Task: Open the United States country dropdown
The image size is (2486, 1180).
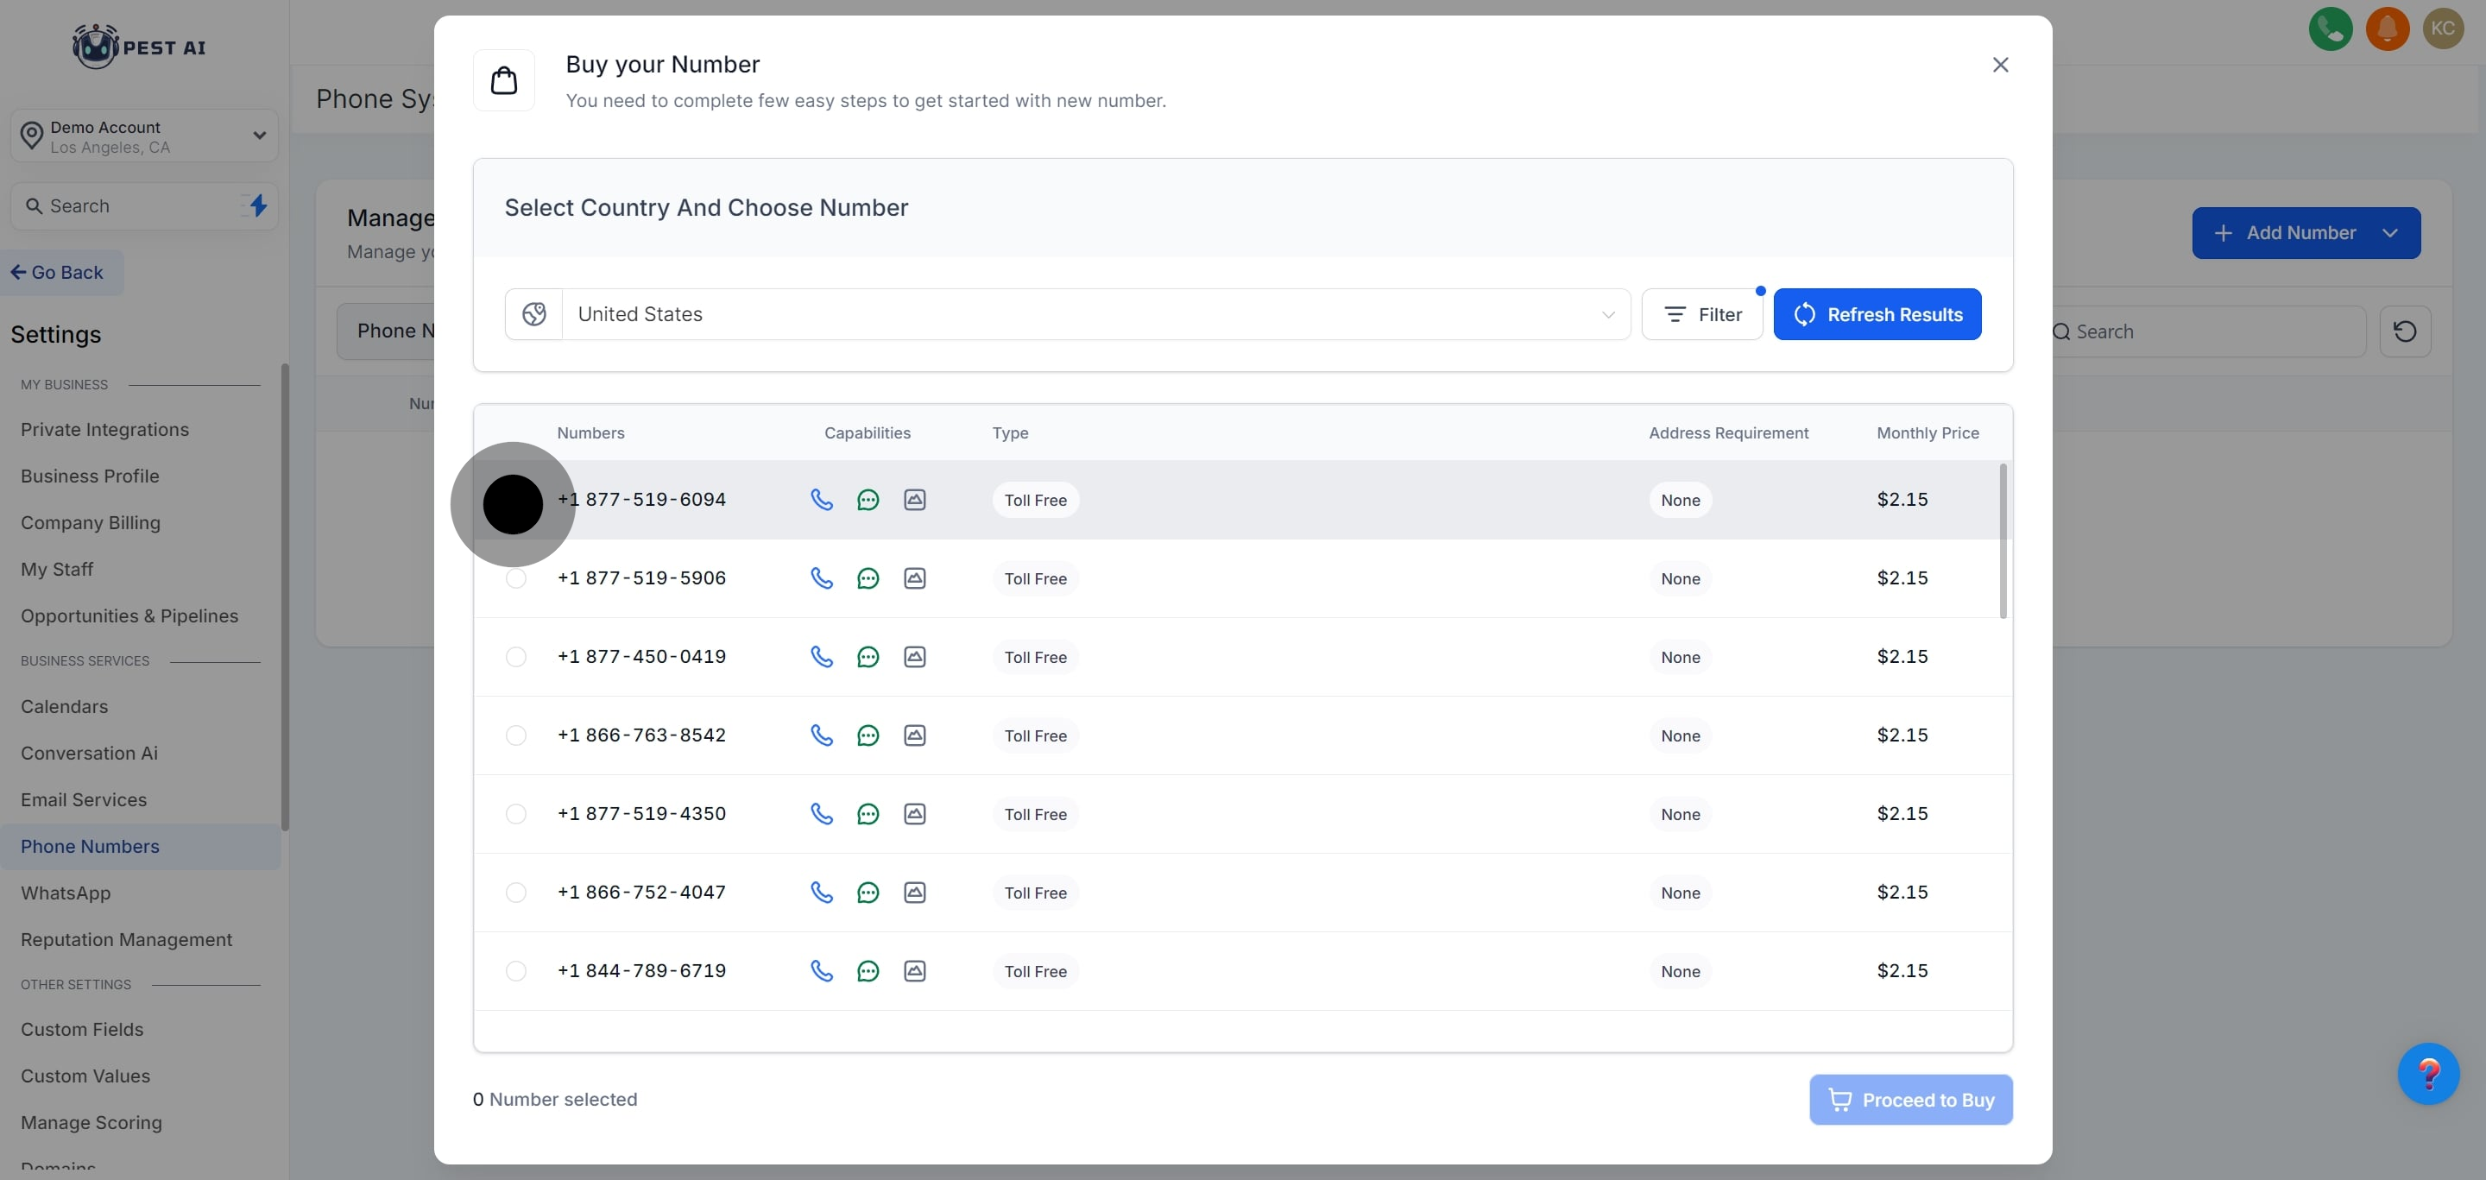Action: pos(1095,314)
